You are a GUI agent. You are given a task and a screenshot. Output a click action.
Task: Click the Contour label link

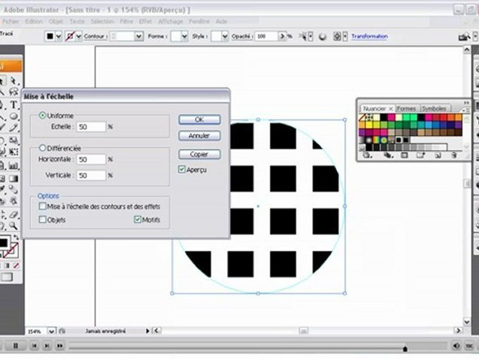[95, 36]
